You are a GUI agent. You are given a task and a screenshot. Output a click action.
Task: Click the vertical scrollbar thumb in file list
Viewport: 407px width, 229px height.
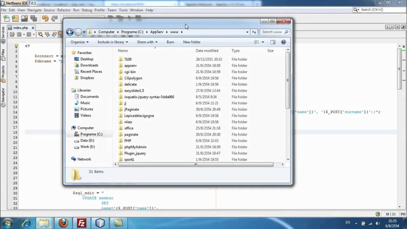pos(288,80)
